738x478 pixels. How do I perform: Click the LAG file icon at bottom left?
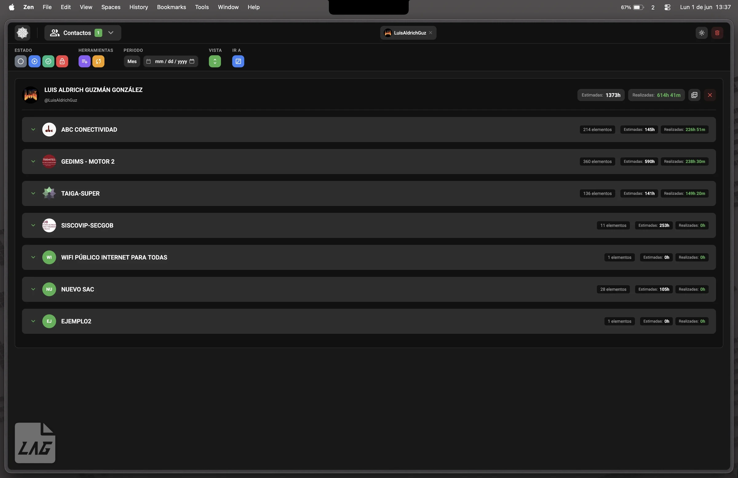pyautogui.click(x=35, y=443)
